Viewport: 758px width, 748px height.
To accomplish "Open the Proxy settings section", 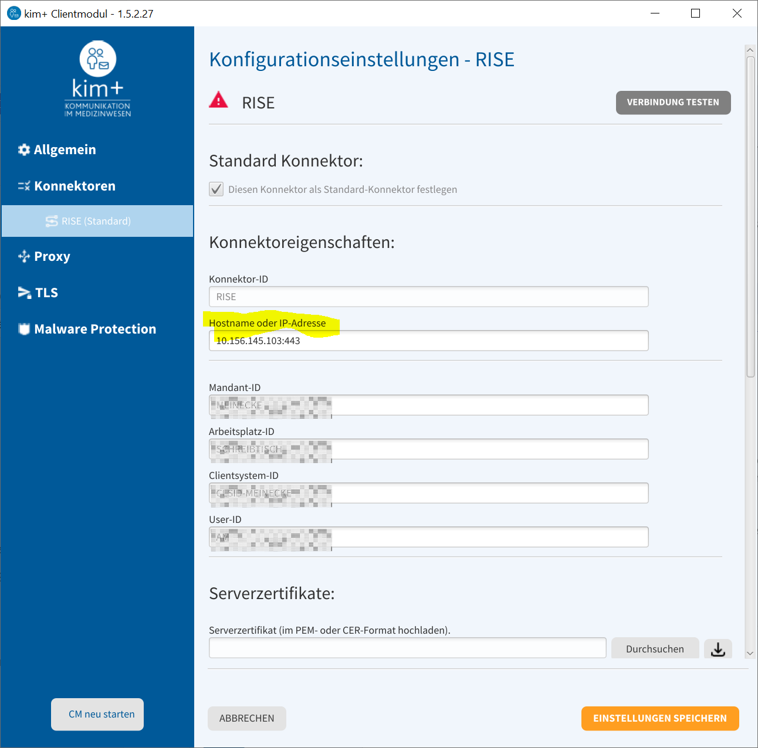I will click(45, 257).
